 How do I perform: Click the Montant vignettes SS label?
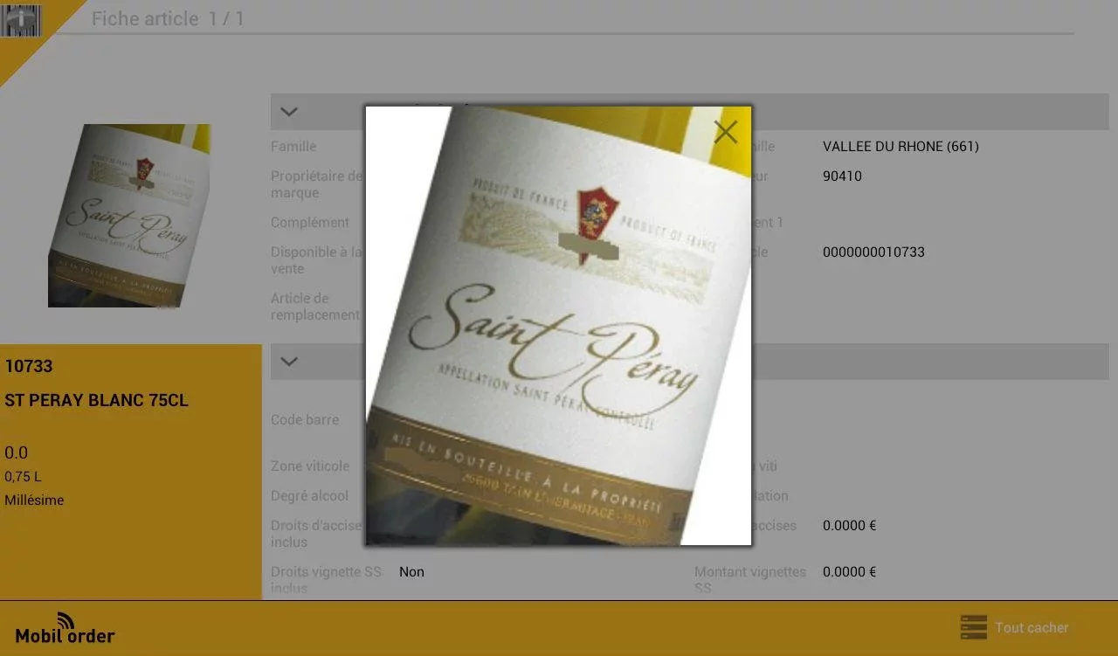pyautogui.click(x=750, y=580)
